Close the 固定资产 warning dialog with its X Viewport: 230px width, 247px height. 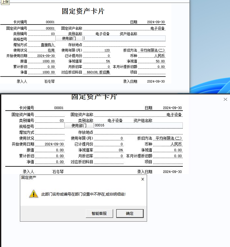143,179
